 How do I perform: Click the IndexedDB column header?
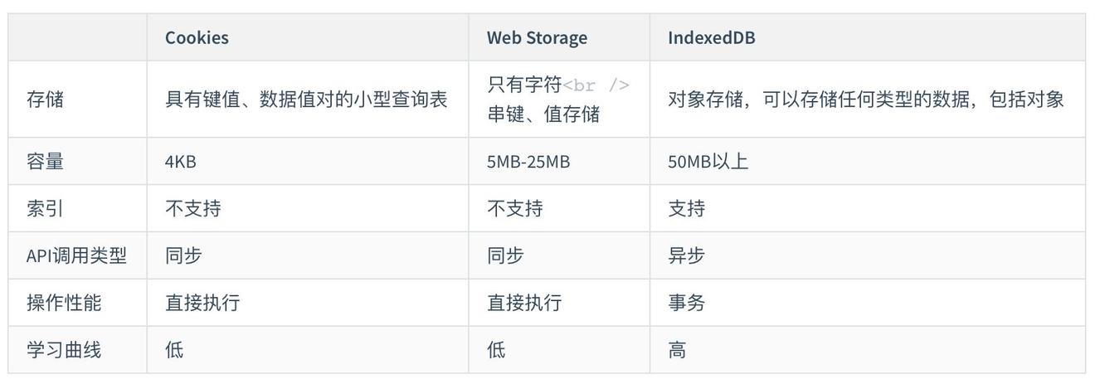click(711, 37)
